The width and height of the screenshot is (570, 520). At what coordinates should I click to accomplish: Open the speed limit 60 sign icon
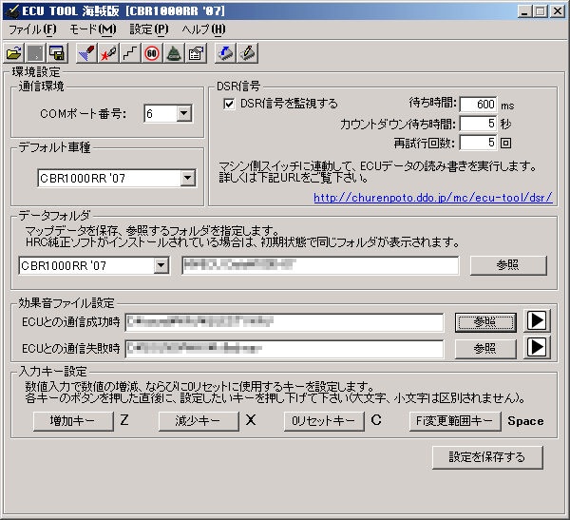click(x=152, y=53)
